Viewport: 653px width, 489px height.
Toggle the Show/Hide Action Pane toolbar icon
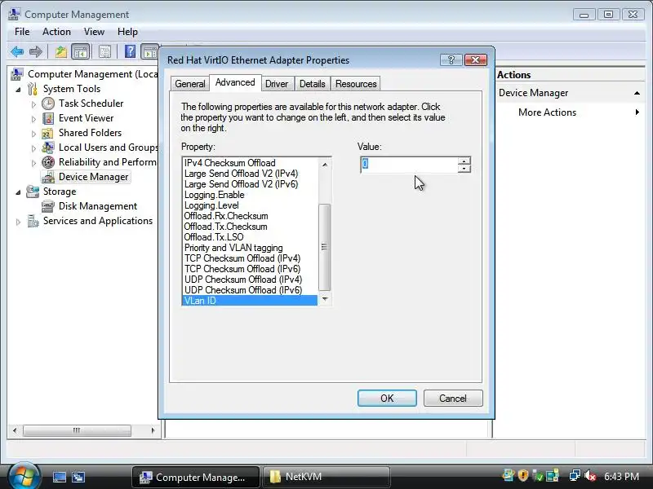coord(149,52)
